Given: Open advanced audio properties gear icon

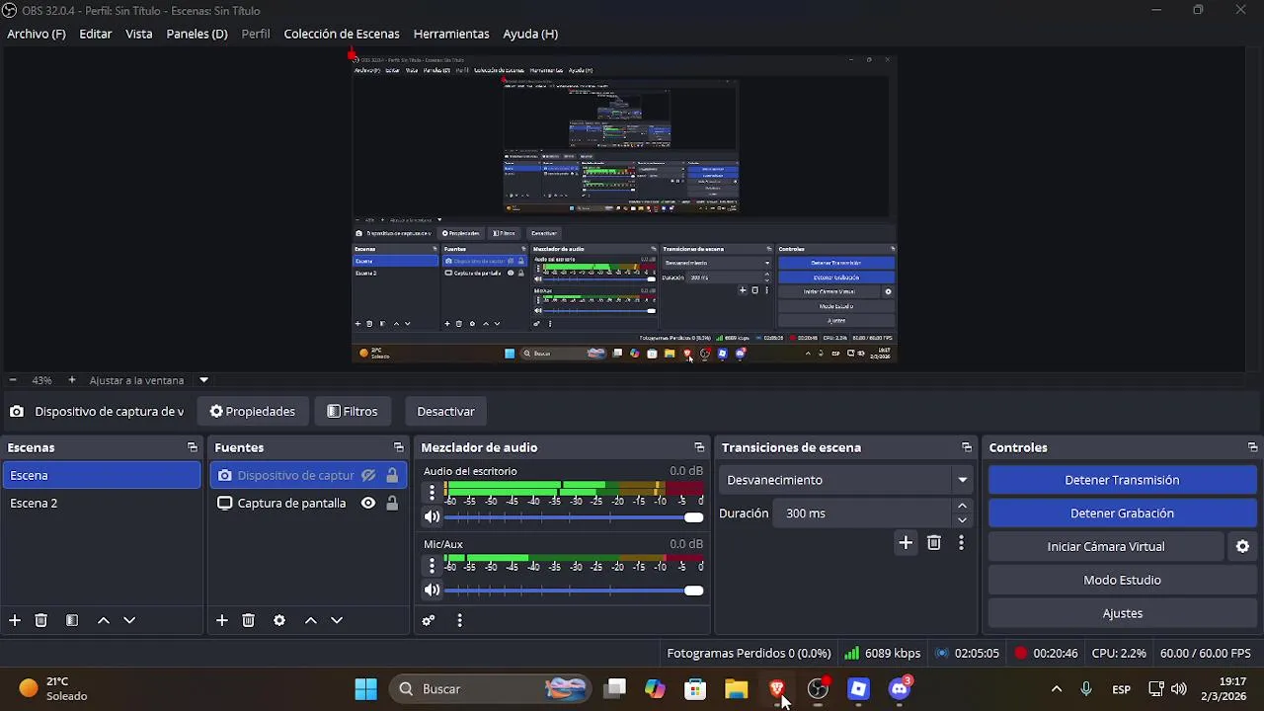Looking at the screenshot, I should (429, 620).
